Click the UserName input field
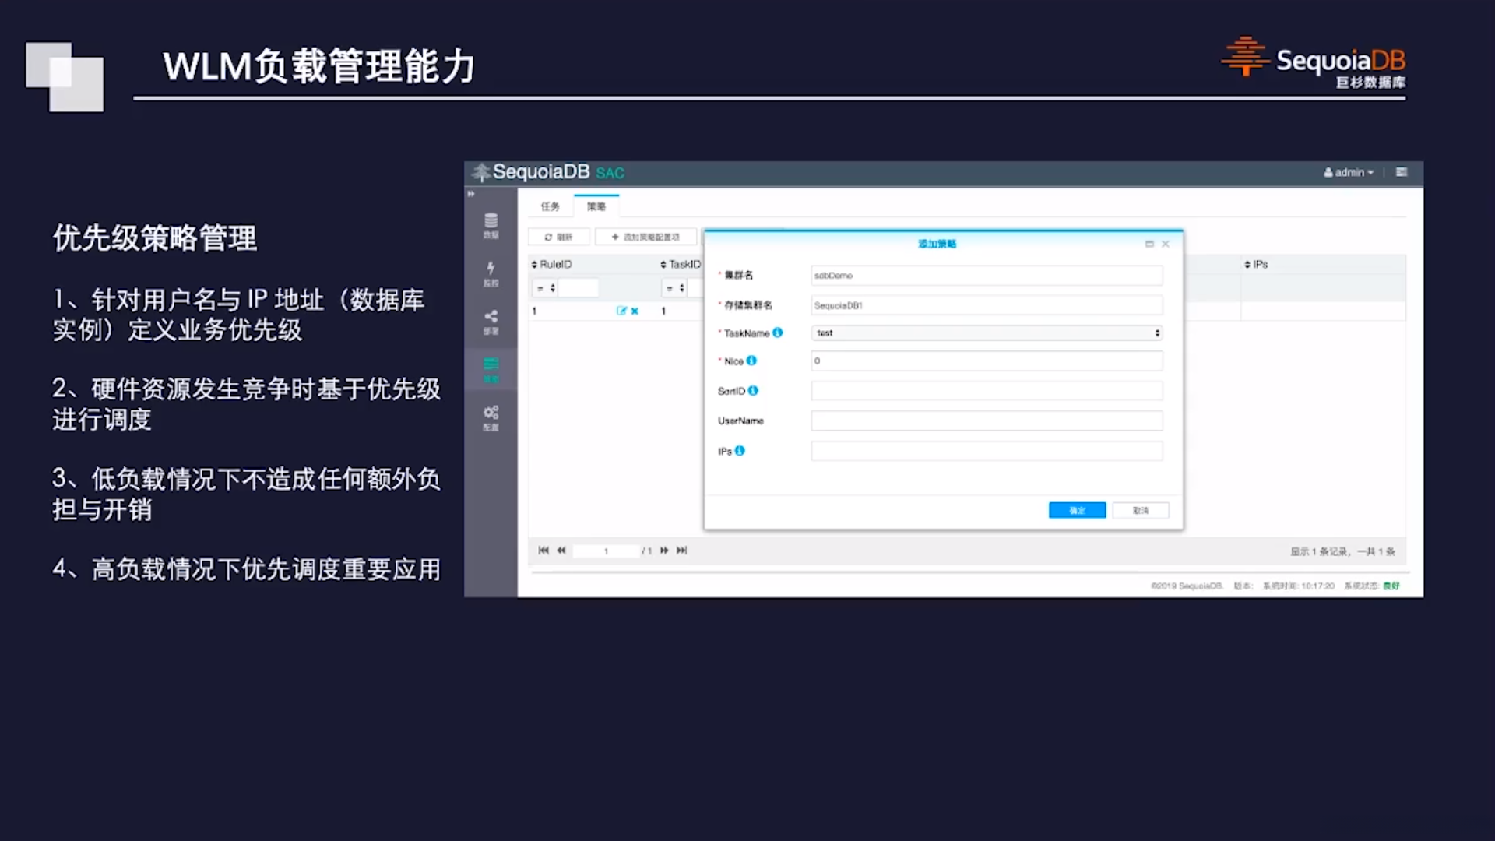Screen dimensions: 1495x841 coord(985,420)
